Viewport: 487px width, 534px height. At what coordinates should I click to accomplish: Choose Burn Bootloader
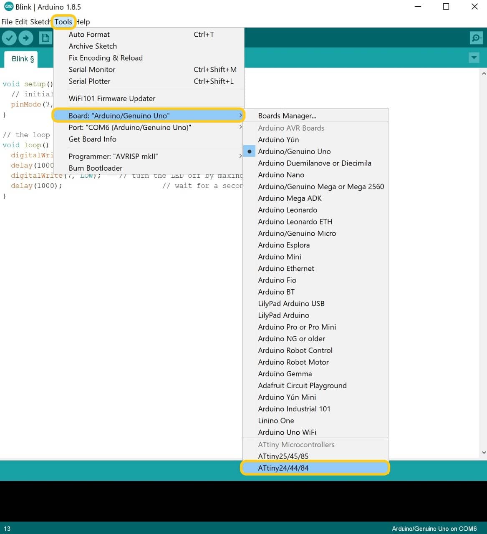(x=149, y=168)
